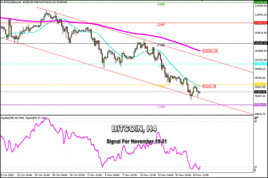Image resolution: width=268 pixels, height=178 pixels.
Task: Click the 84815.70 price axis value
Action: pos(260,114)
